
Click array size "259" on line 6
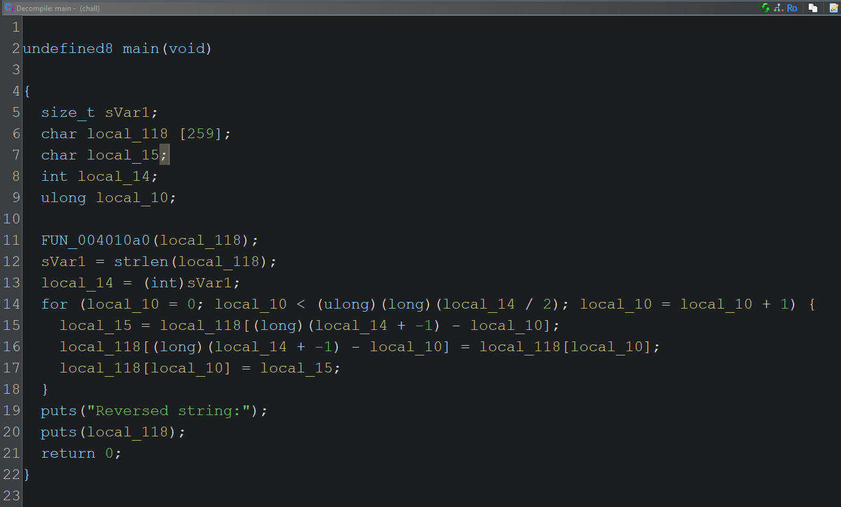pyautogui.click(x=200, y=134)
